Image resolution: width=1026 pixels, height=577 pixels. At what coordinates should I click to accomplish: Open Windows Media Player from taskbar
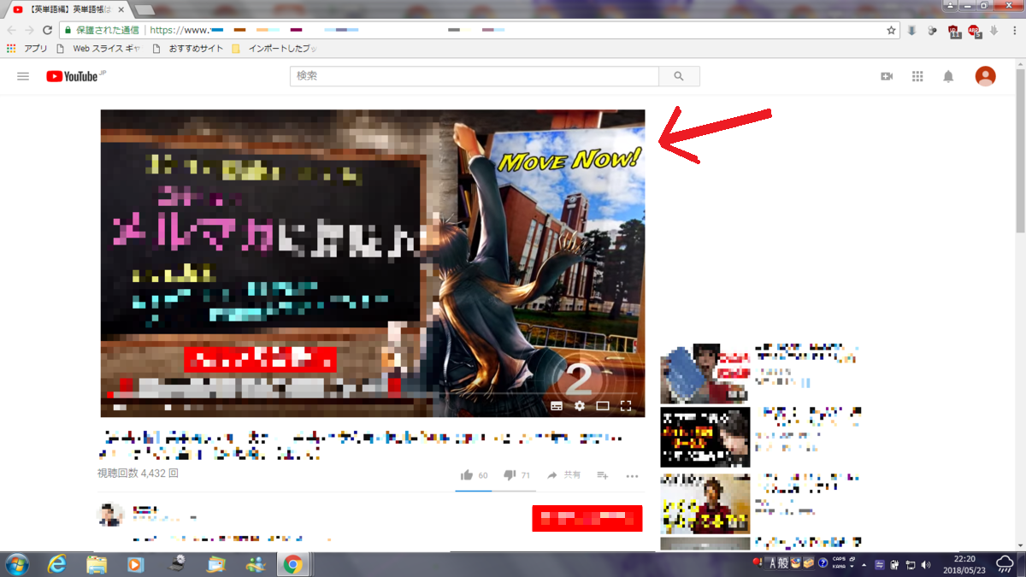[136, 564]
